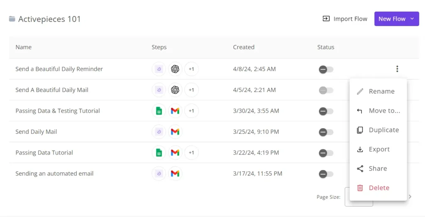The image size is (425, 219).
Task: Click the Import Flow button
Action: point(345,19)
